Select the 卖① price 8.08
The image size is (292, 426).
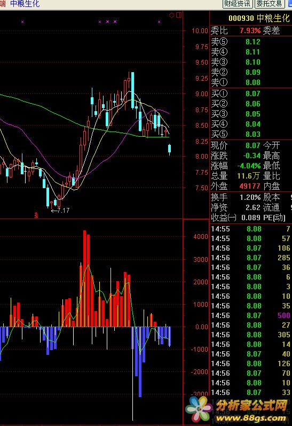[x=253, y=82]
